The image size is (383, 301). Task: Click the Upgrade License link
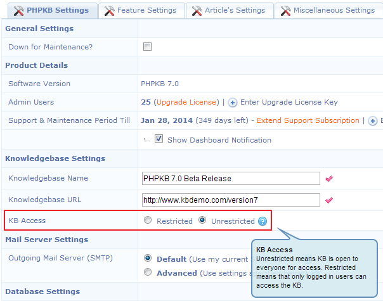pos(186,102)
